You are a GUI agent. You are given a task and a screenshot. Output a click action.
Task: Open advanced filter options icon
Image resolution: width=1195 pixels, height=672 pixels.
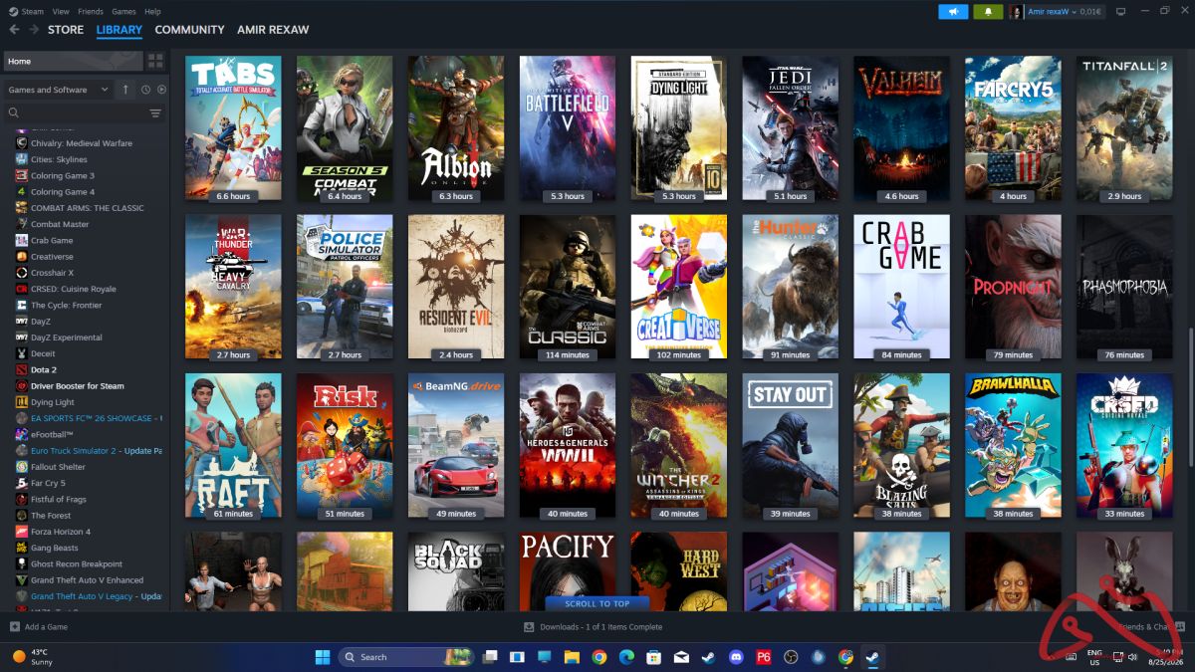point(155,113)
